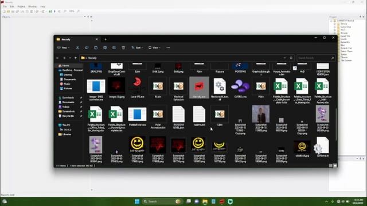This screenshot has height=206, width=367.
Task: Switch to large icons view in status bar
Action: (x=335, y=165)
